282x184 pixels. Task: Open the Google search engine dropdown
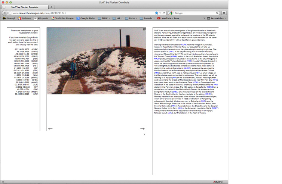click(171, 13)
